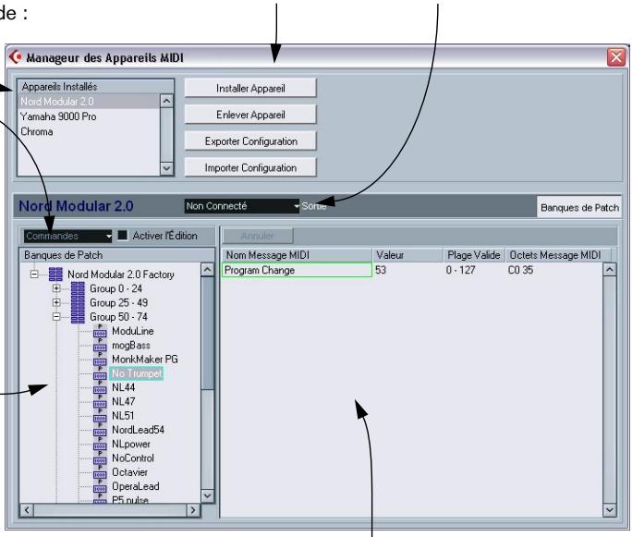Click the Octets Message MIDI column header
This screenshot has width=632, height=537.
click(558, 255)
